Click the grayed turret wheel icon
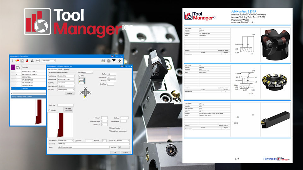The width and height of the screenshot is (303, 170). pos(109,61)
